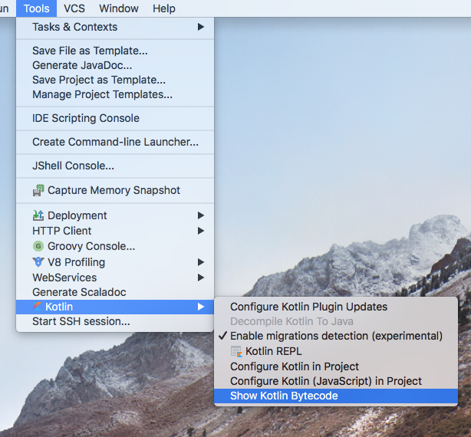471x437 pixels.
Task: Click the Capture Memory Snapshot label
Action: (x=114, y=190)
